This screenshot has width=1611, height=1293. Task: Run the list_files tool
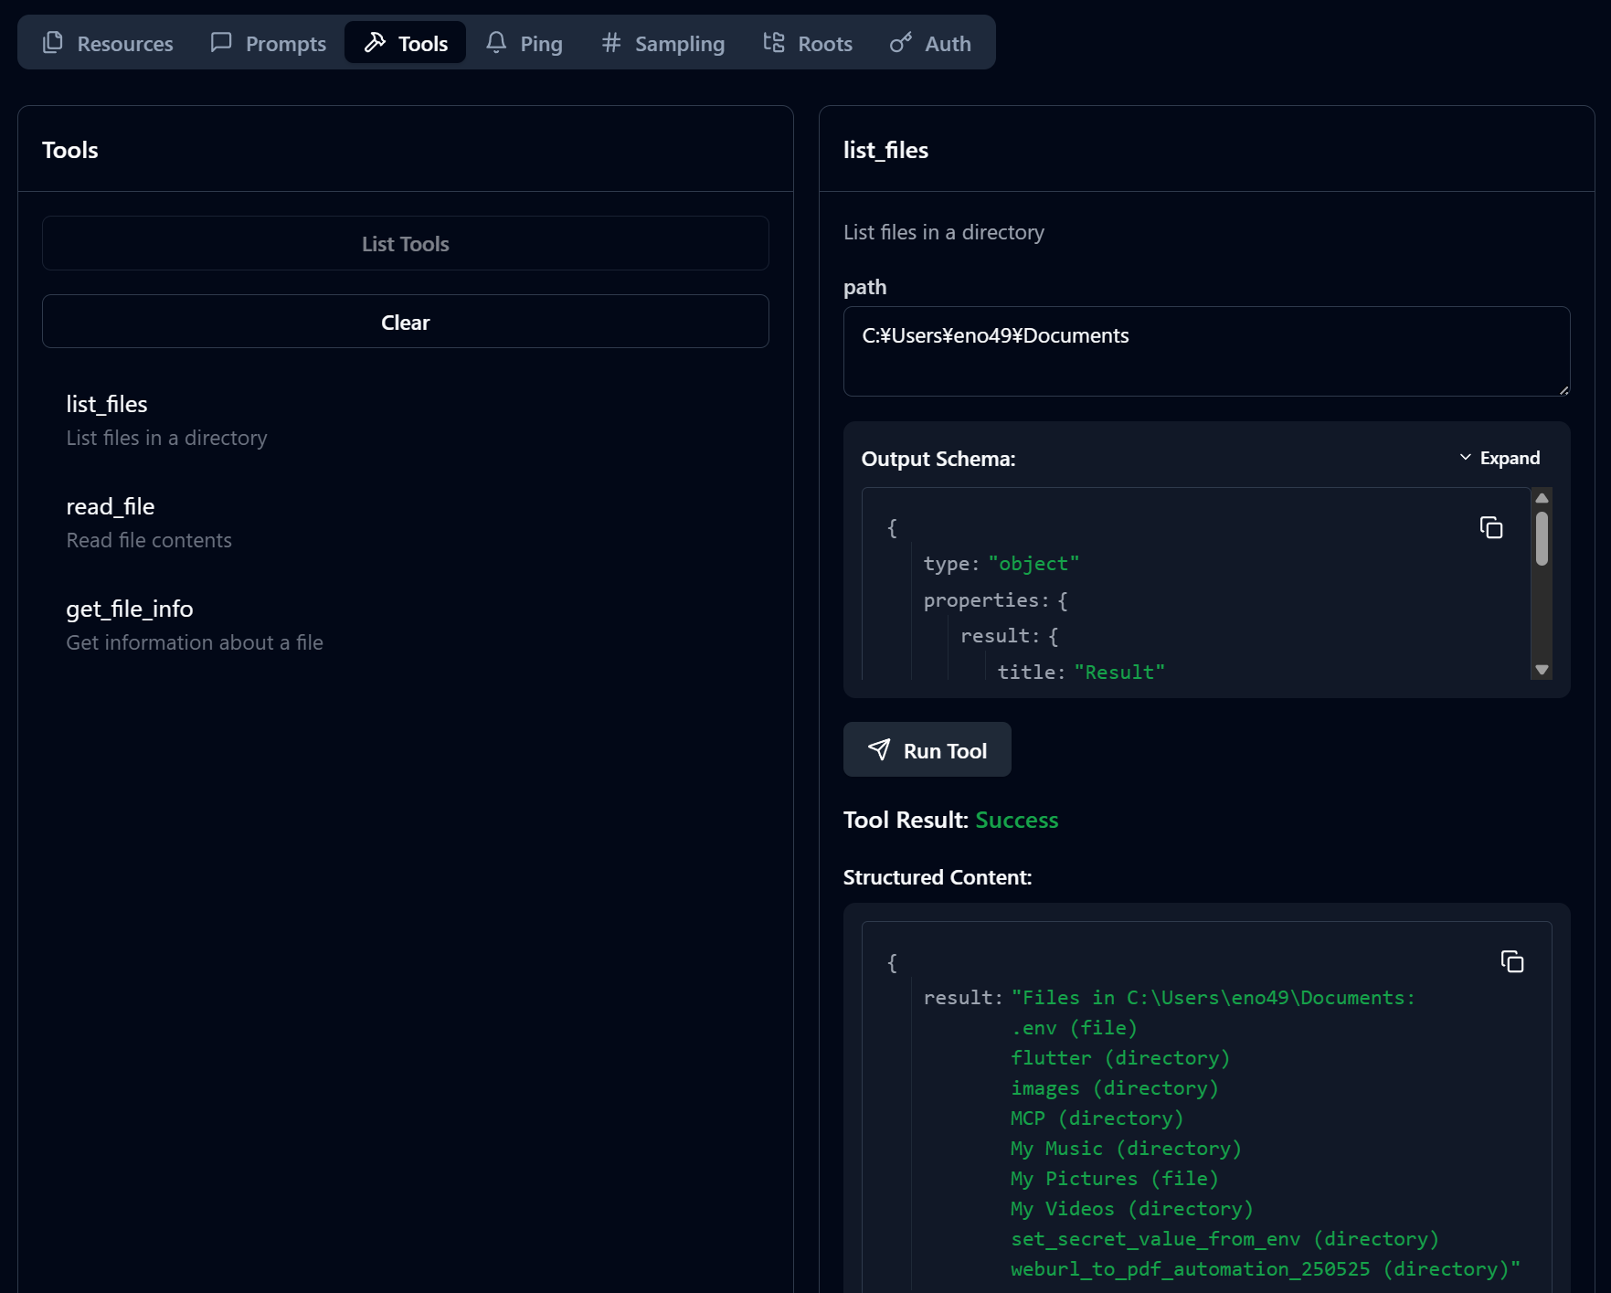coord(927,749)
